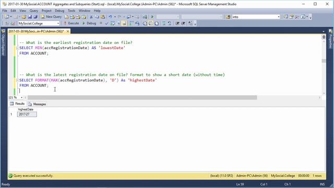Screen dimensions: 334x188
Task: Open the active files dropdown arrow
Action: pos(324,31)
